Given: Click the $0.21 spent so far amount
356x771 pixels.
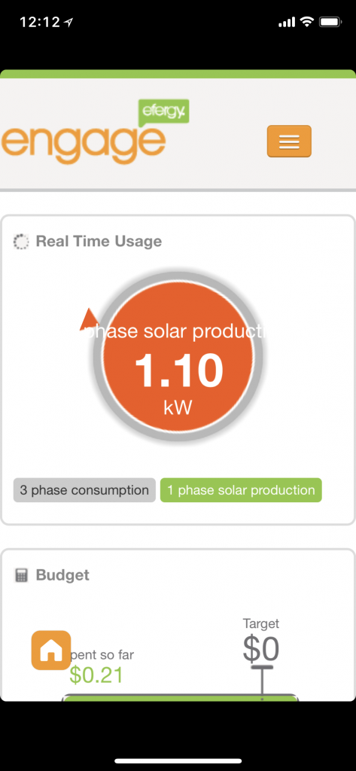Looking at the screenshot, I should point(96,675).
